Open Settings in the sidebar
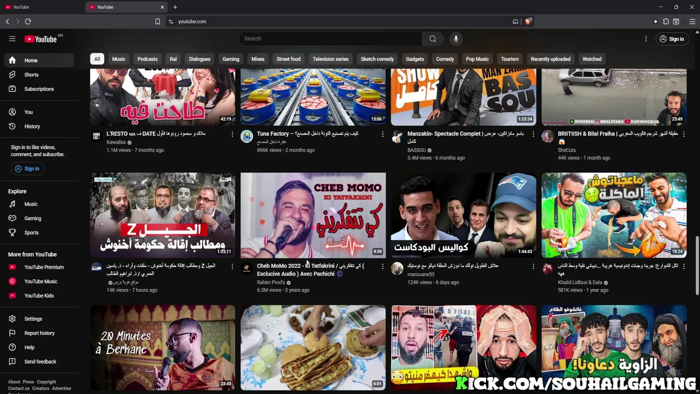Viewport: 700px width, 394px height. click(x=39, y=318)
